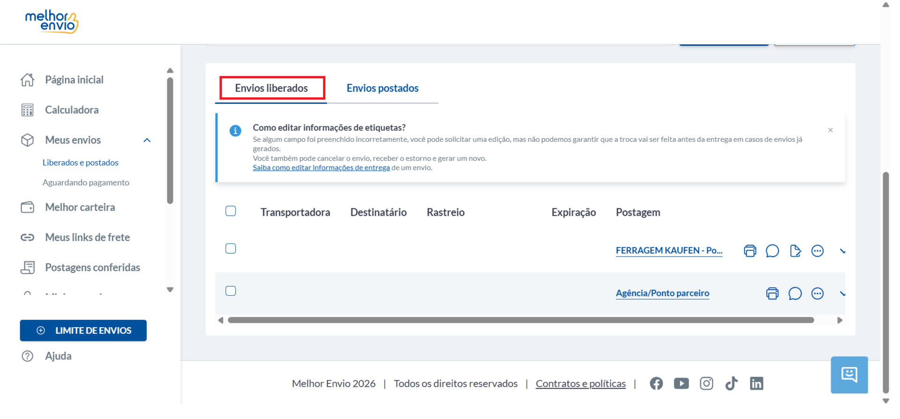The width and height of the screenshot is (900, 419).
Task: Open Saiba como editar informações de entrega link
Action: (321, 168)
